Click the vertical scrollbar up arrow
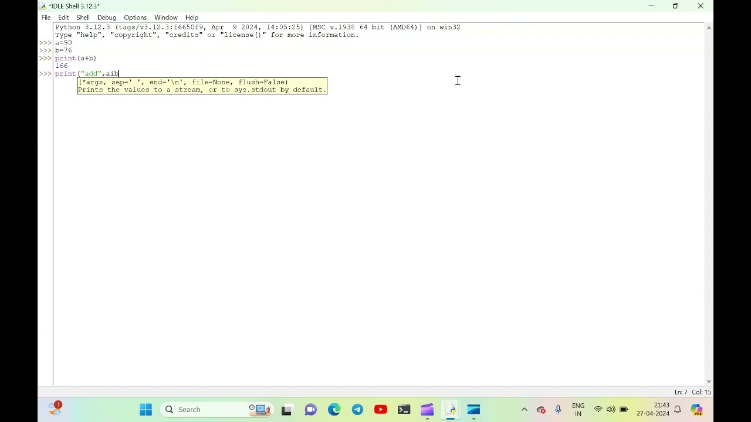Image resolution: width=751 pixels, height=422 pixels. click(709, 28)
